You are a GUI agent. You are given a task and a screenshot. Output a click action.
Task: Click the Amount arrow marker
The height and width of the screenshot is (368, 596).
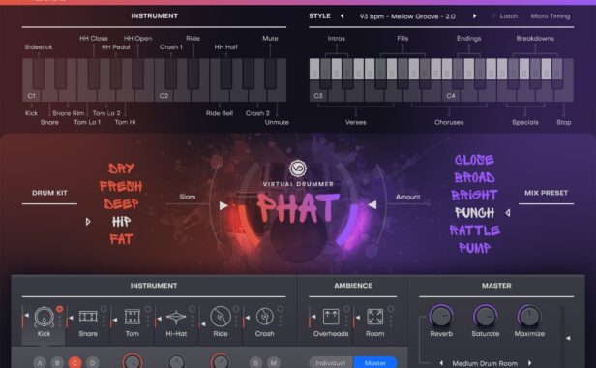[372, 204]
